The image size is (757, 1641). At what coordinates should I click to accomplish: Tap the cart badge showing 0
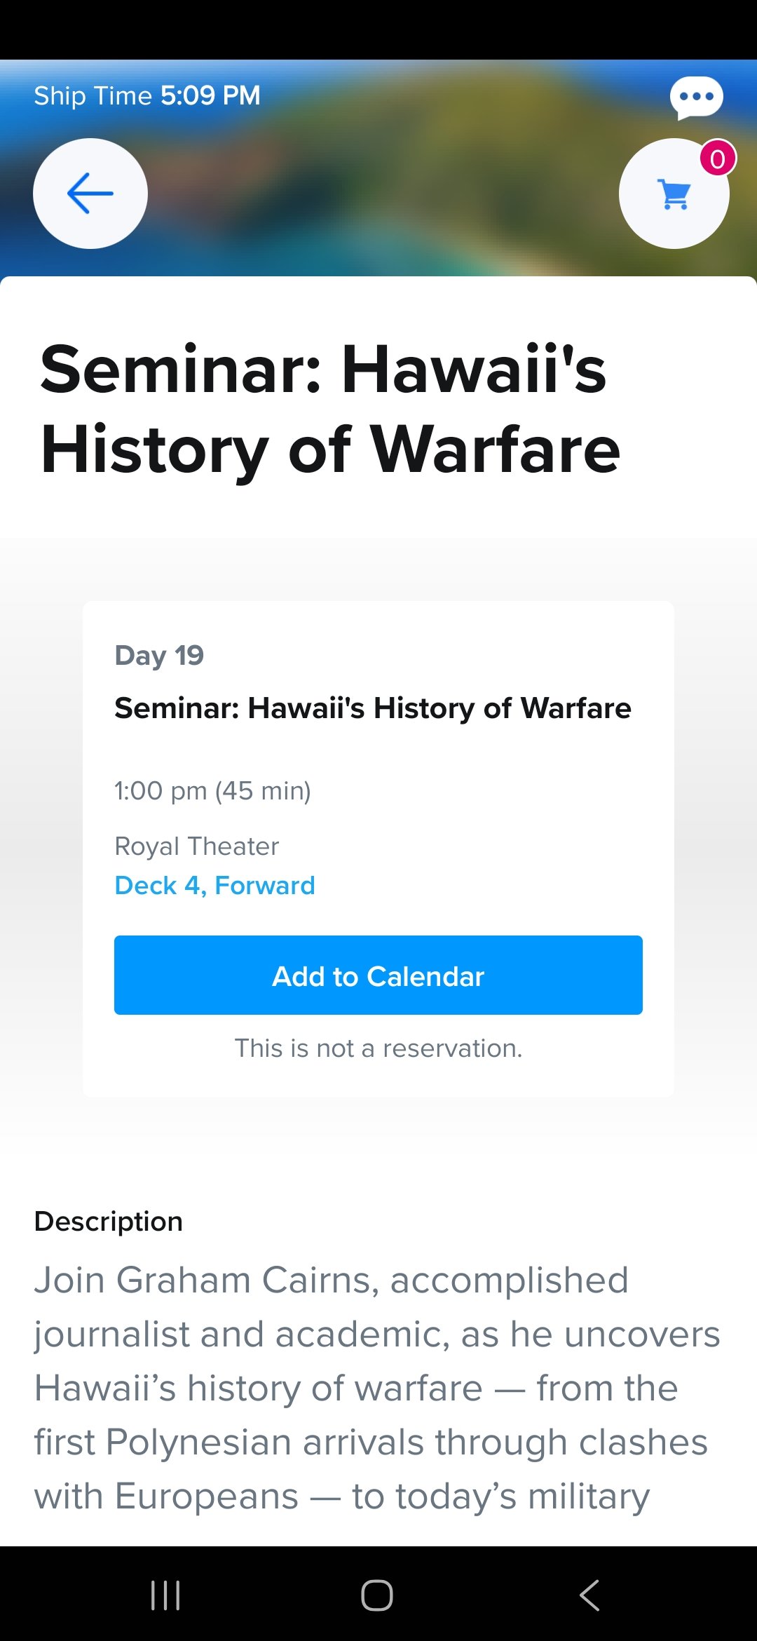click(x=718, y=158)
